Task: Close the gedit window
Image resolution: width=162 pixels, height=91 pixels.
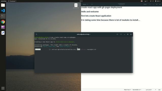Action: point(160,4)
